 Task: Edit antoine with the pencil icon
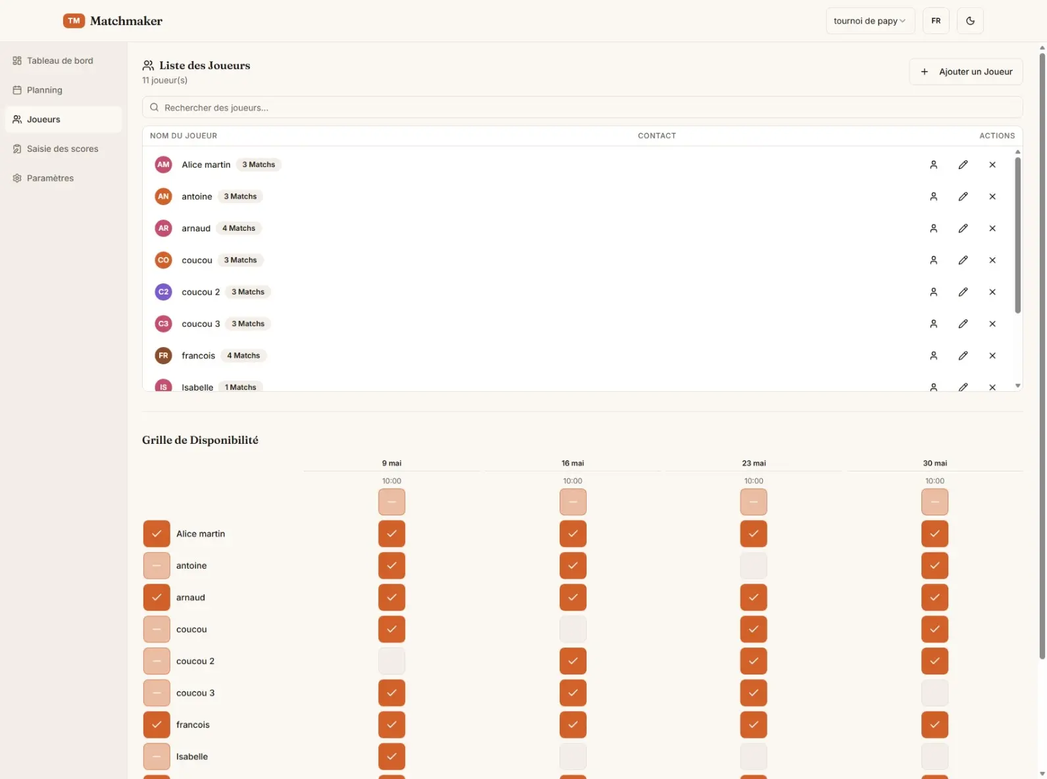click(x=963, y=197)
